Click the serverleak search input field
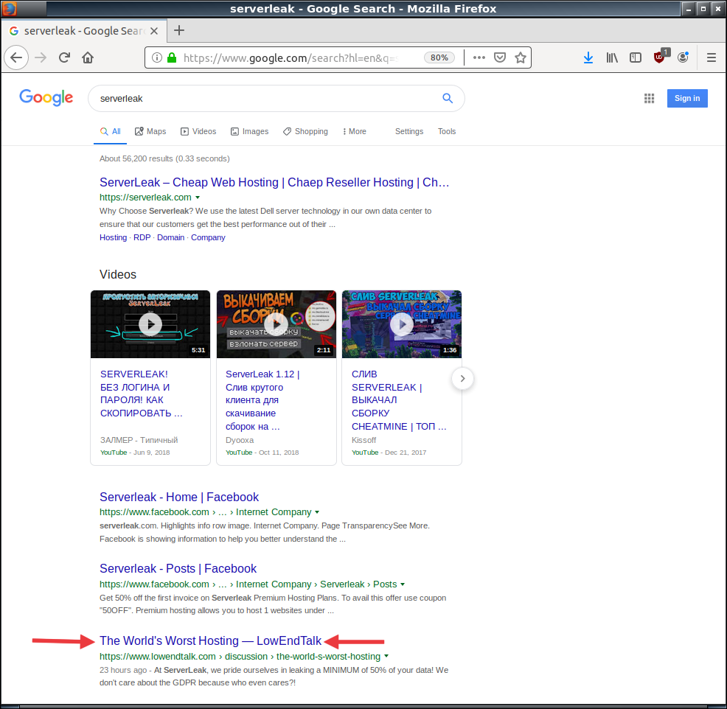This screenshot has width=727, height=709. point(265,98)
